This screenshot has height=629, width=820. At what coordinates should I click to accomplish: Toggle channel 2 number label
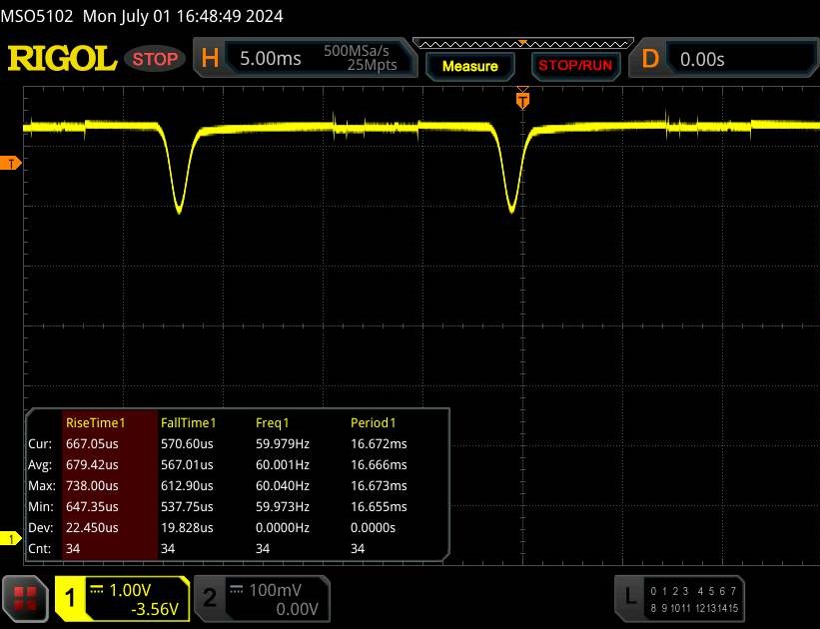tap(209, 598)
